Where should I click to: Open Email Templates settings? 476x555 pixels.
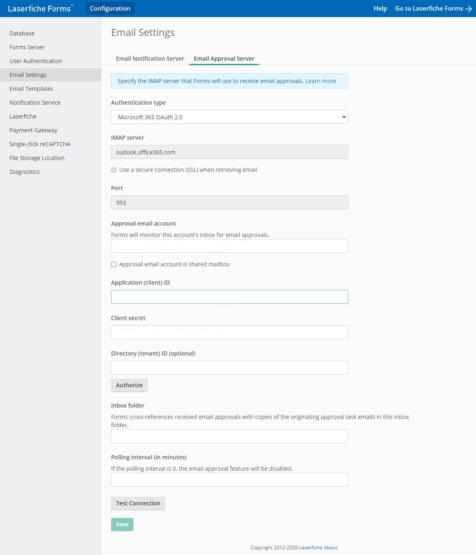pyautogui.click(x=31, y=88)
